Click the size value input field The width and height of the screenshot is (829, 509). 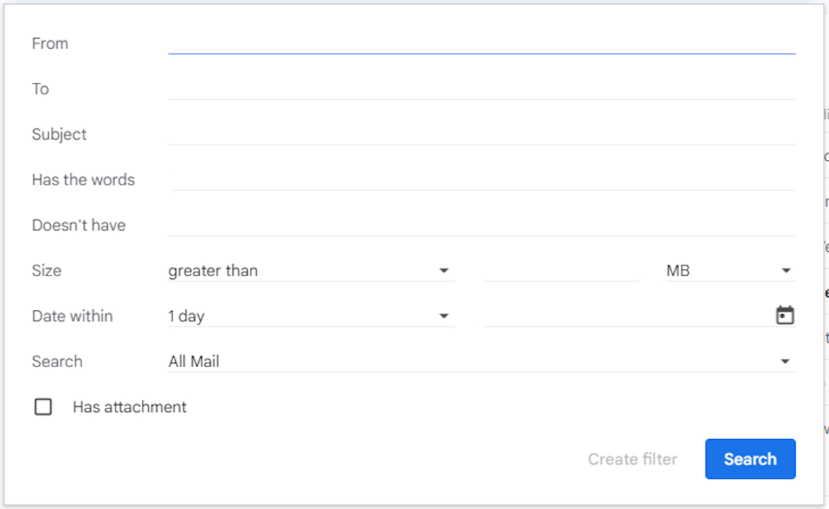point(560,270)
